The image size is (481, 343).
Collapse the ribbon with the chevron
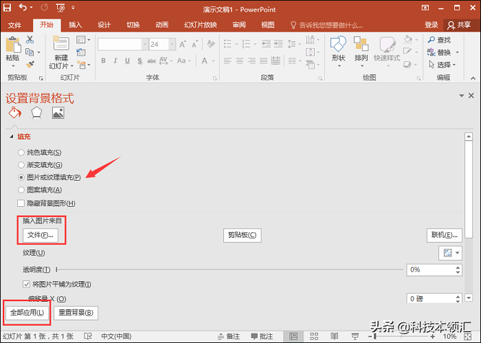point(473,78)
